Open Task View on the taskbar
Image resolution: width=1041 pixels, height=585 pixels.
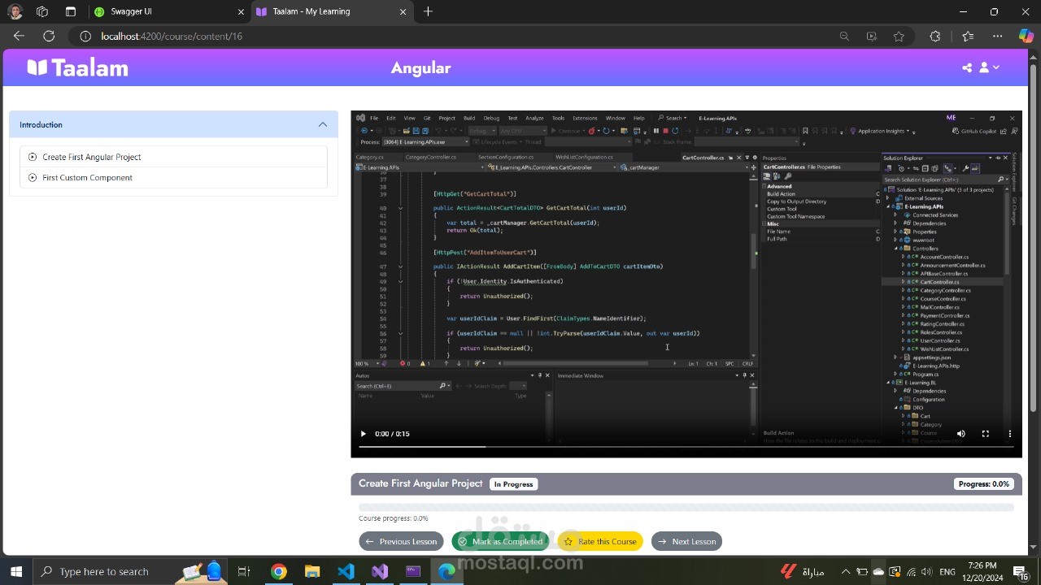pos(243,571)
